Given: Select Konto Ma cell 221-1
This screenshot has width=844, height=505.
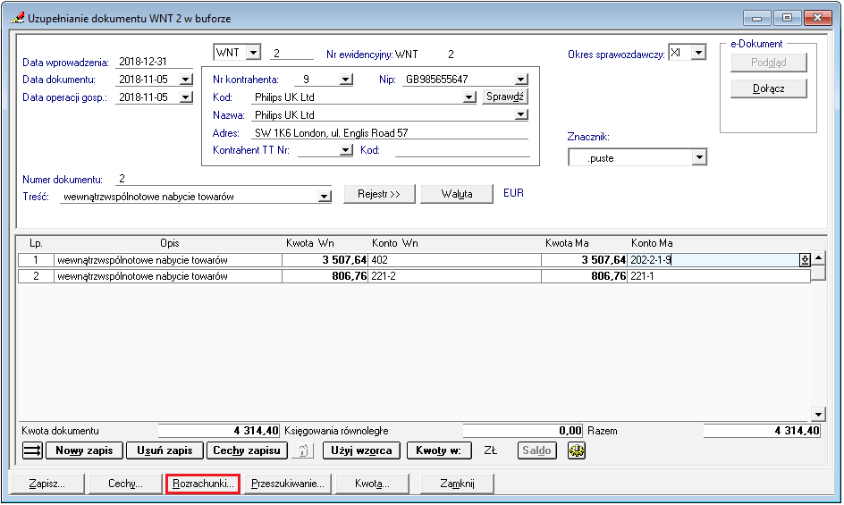Looking at the screenshot, I should [x=719, y=276].
